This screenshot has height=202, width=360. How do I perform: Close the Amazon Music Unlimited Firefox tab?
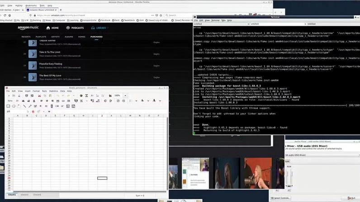(56, 10)
